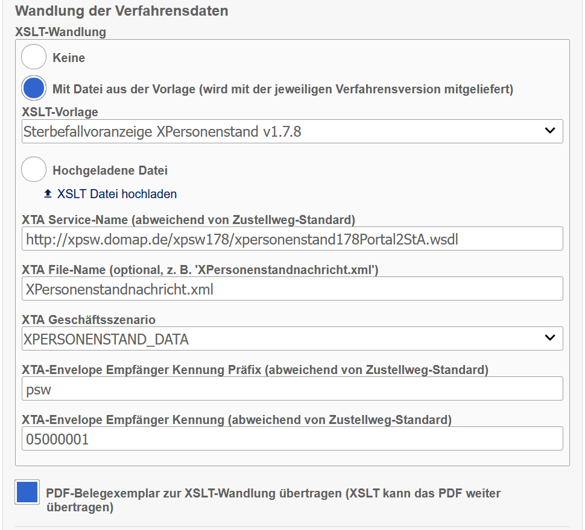
Task: Click the 'Mit Datei aus der Vorlage' label text
Action: 282,89
